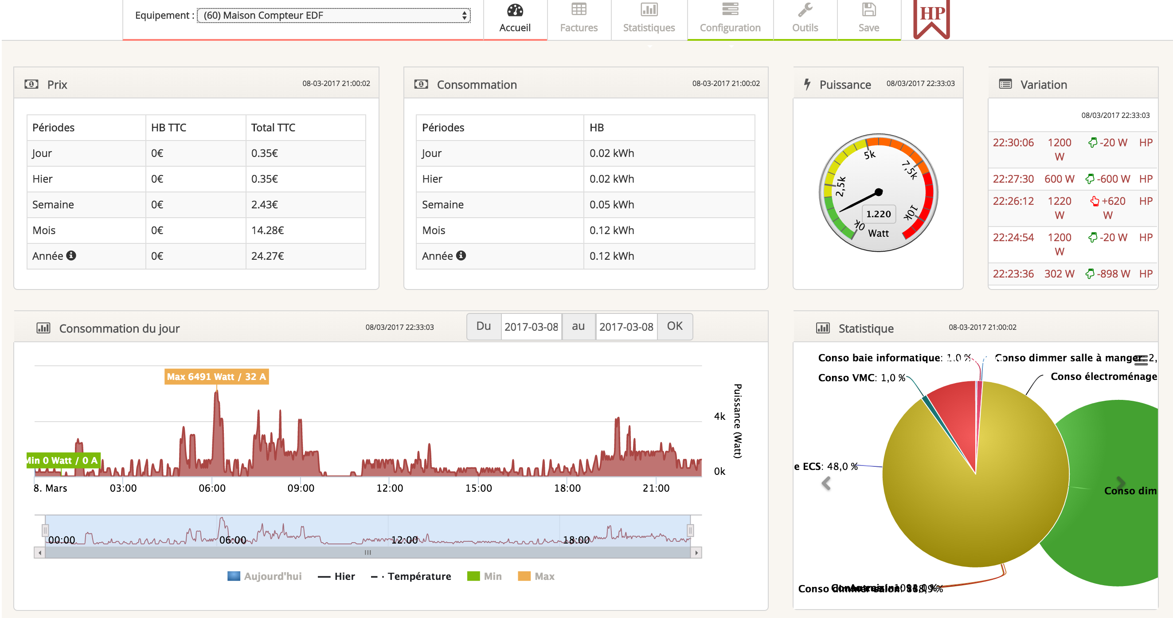
Task: Click the info icon next to Année in Consommation
Action: (461, 255)
